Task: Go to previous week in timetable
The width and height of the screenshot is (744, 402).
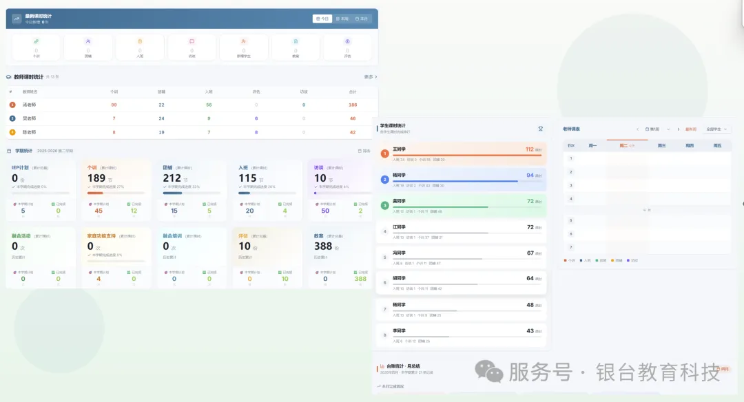Action: tap(637, 129)
